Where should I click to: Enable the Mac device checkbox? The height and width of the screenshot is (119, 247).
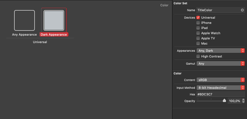[198, 43]
